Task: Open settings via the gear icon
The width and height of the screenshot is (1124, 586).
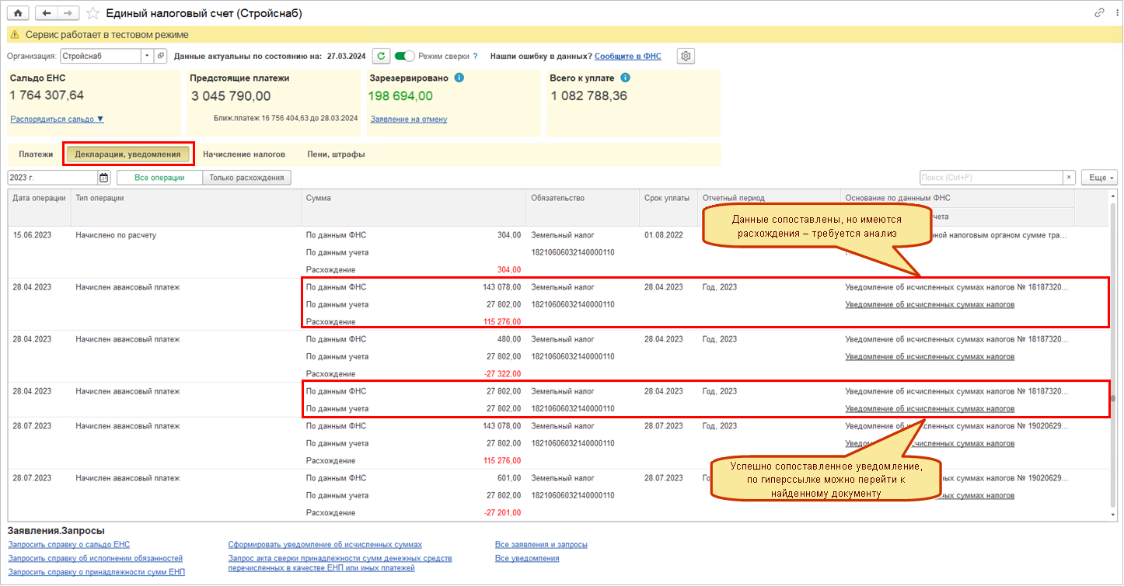Action: click(686, 56)
